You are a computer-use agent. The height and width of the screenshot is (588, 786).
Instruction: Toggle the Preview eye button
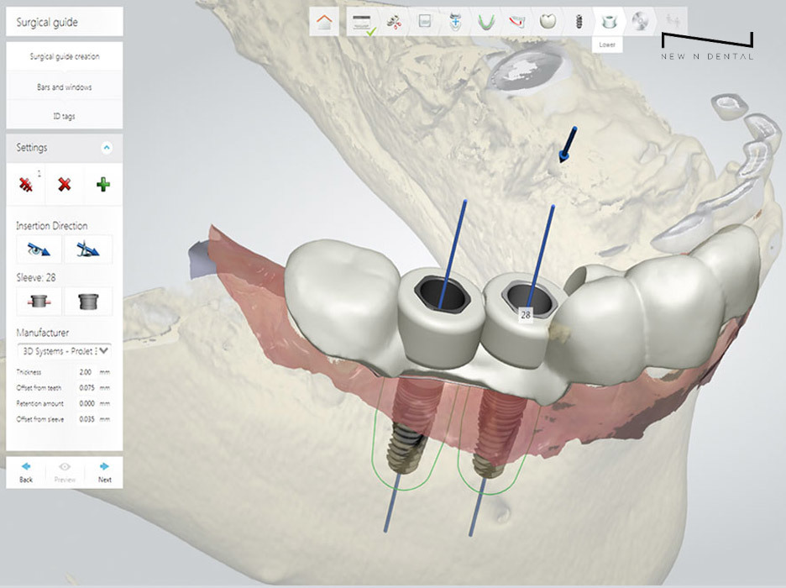tap(65, 471)
